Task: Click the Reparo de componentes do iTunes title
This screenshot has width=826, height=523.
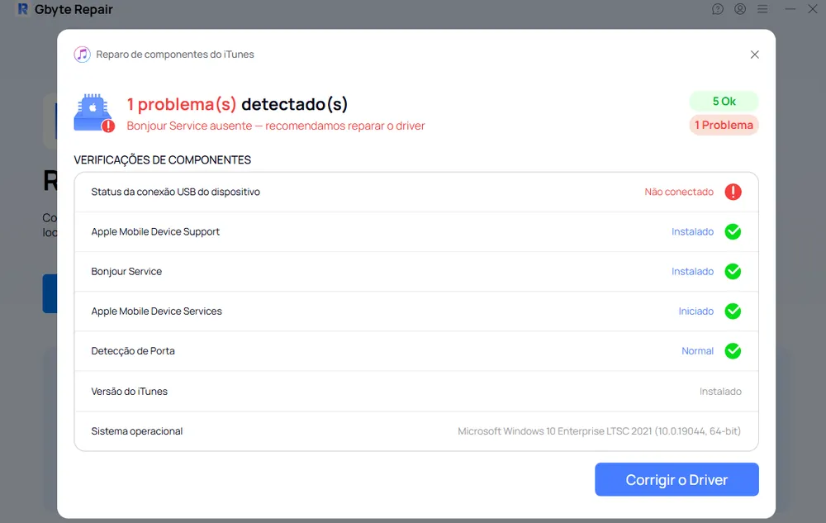Action: (175, 55)
